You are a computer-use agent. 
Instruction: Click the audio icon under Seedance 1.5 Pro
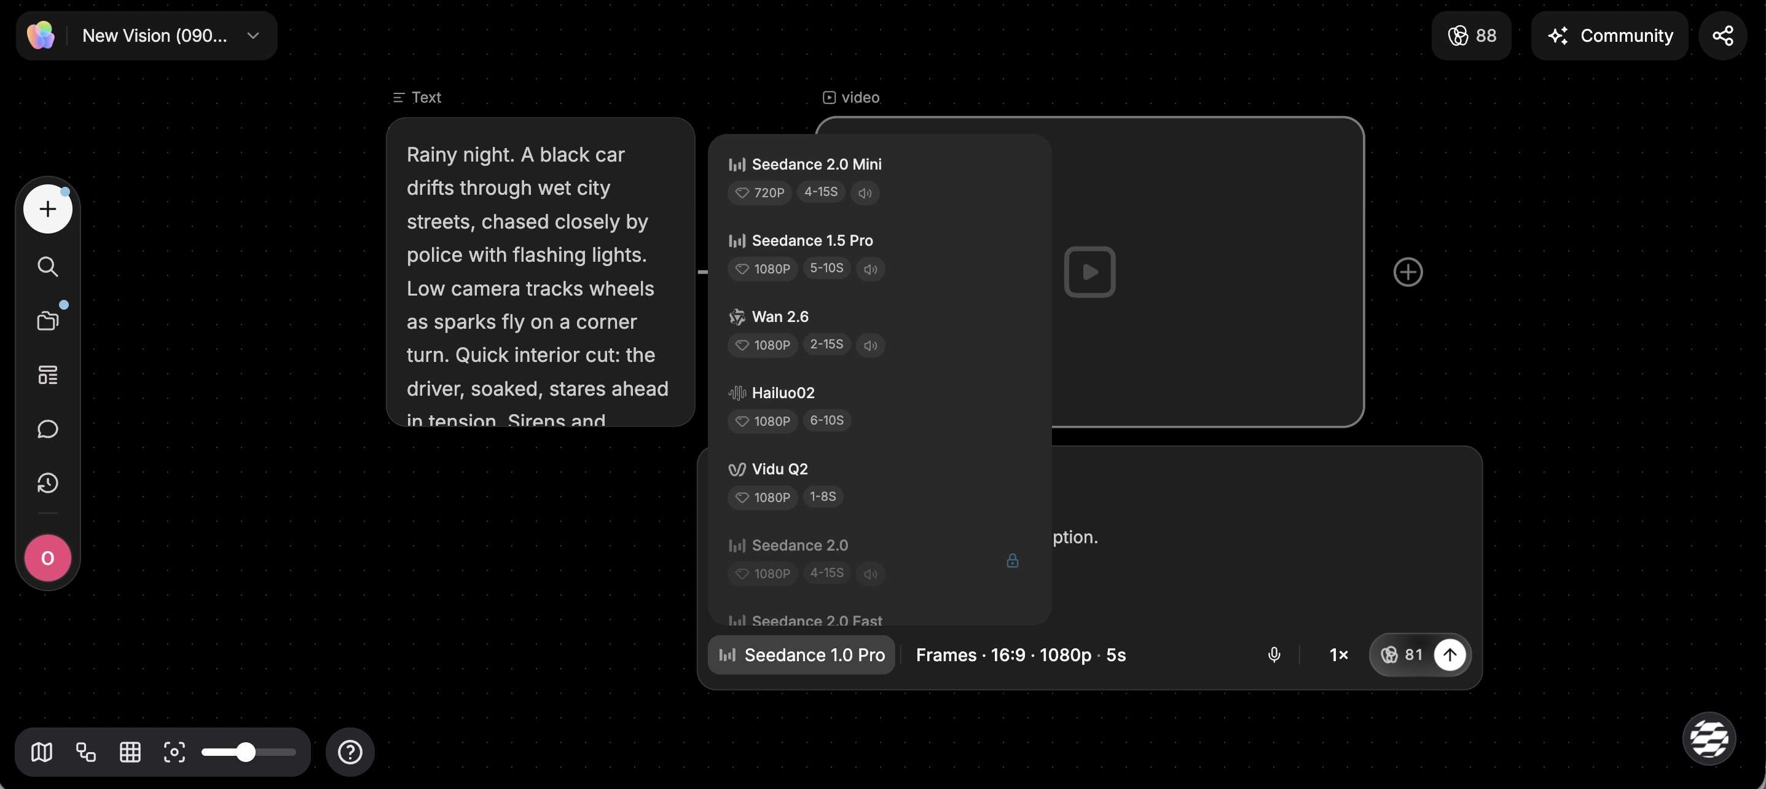pyautogui.click(x=871, y=269)
